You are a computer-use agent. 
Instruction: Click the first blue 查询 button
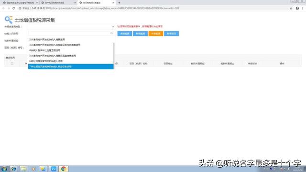tap(125, 33)
